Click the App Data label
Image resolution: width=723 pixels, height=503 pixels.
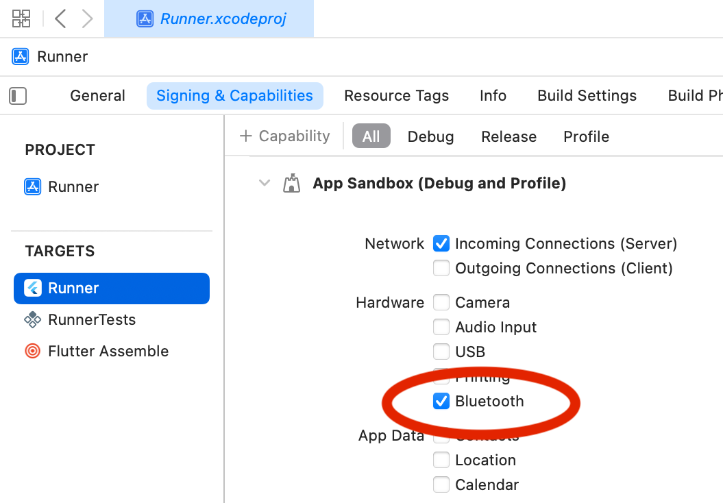click(391, 435)
